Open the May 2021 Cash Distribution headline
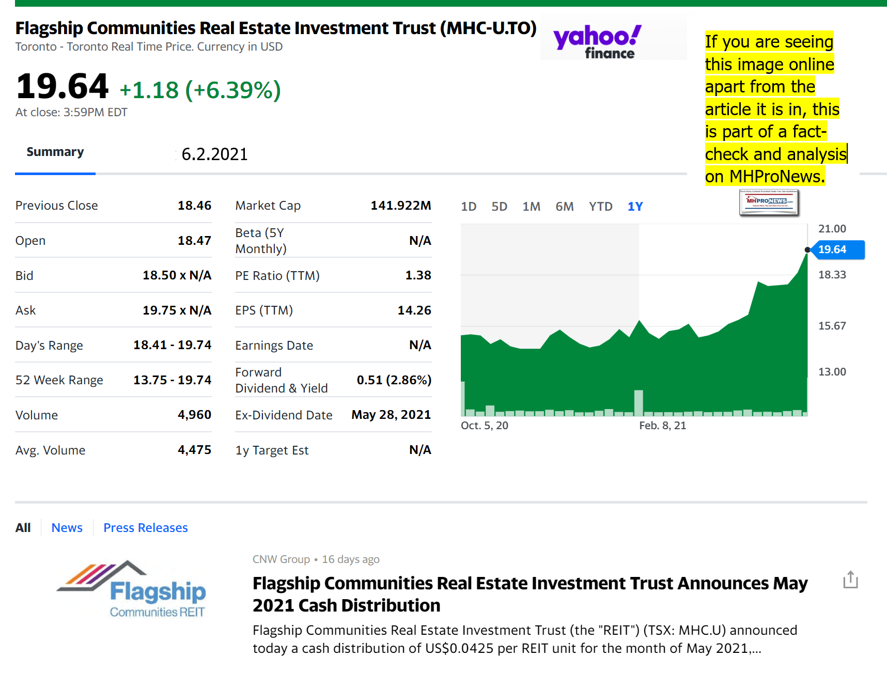The image size is (887, 673). click(530, 594)
